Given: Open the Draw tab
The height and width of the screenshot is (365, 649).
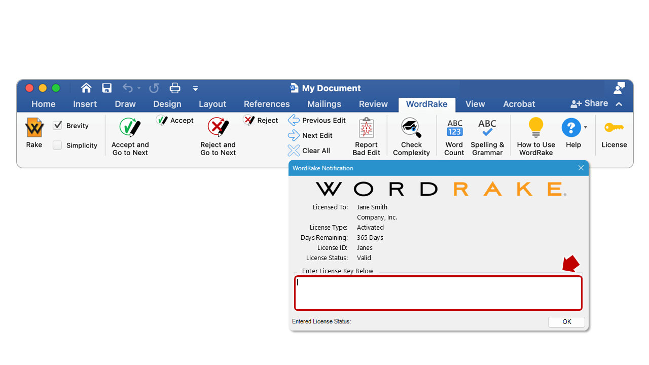Looking at the screenshot, I should pyautogui.click(x=125, y=104).
